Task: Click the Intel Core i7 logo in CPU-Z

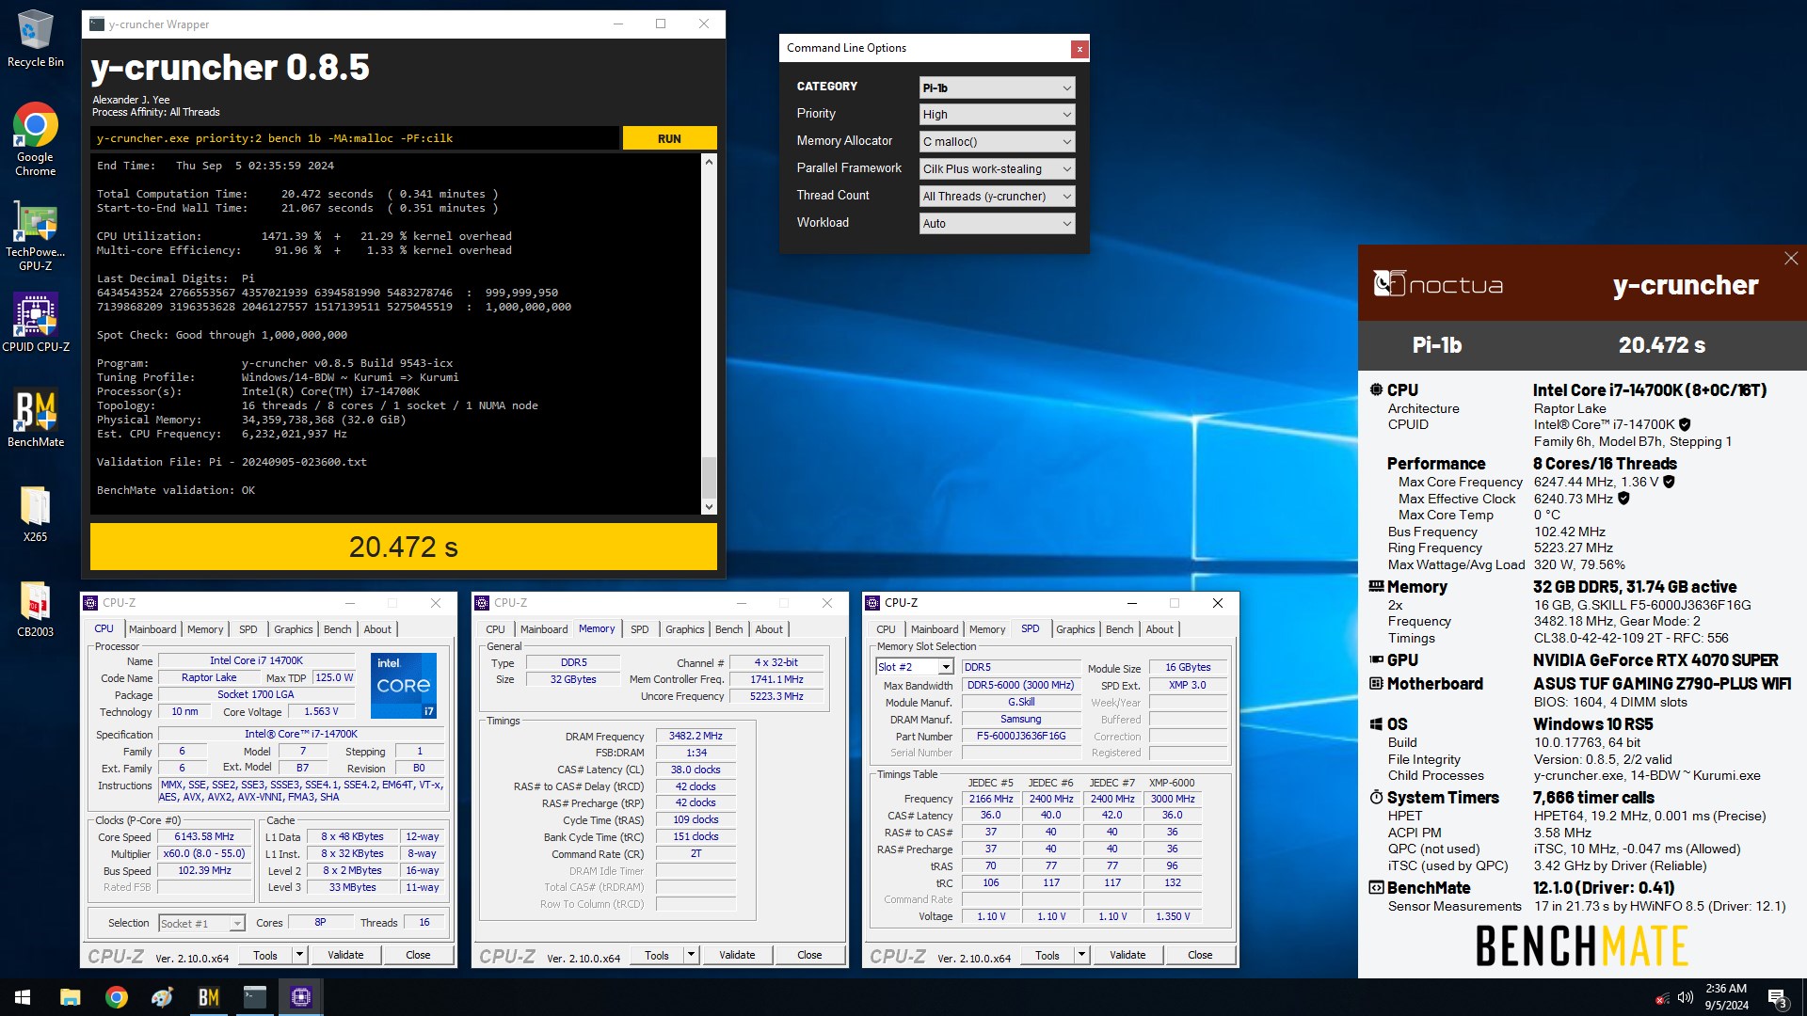Action: [404, 685]
